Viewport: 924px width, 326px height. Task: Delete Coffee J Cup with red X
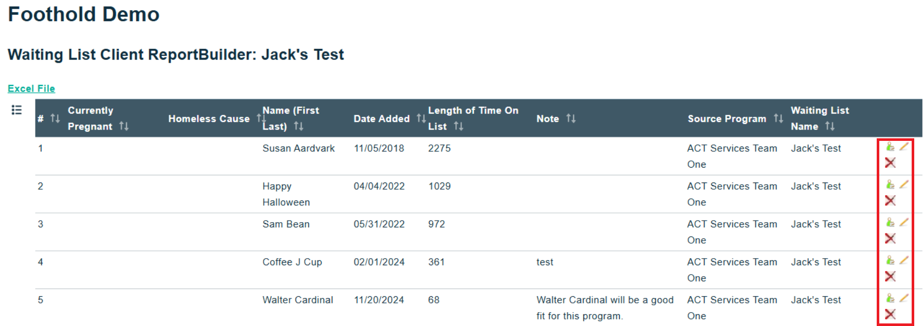891,277
